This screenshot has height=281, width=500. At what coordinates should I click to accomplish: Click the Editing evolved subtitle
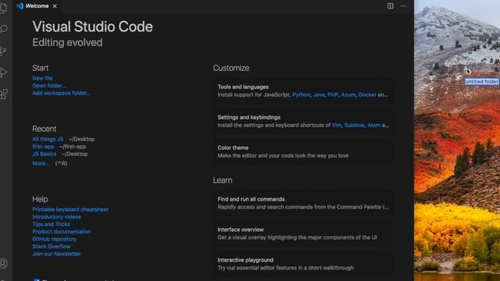[x=67, y=42]
